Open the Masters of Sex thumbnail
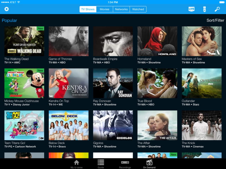This screenshot has height=169, width=226. click(202, 41)
